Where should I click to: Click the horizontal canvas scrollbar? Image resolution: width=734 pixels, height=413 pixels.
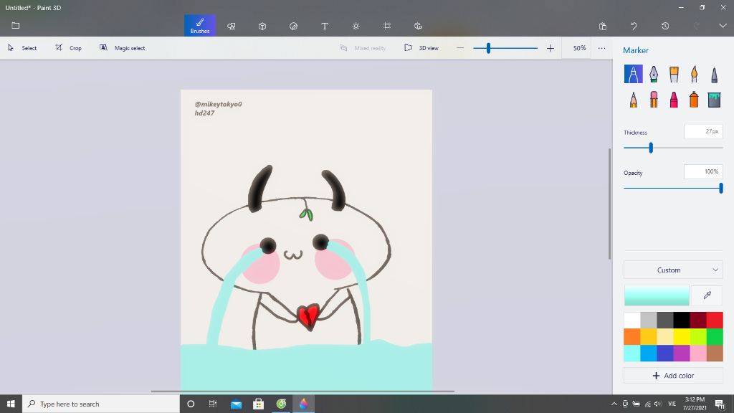302,391
